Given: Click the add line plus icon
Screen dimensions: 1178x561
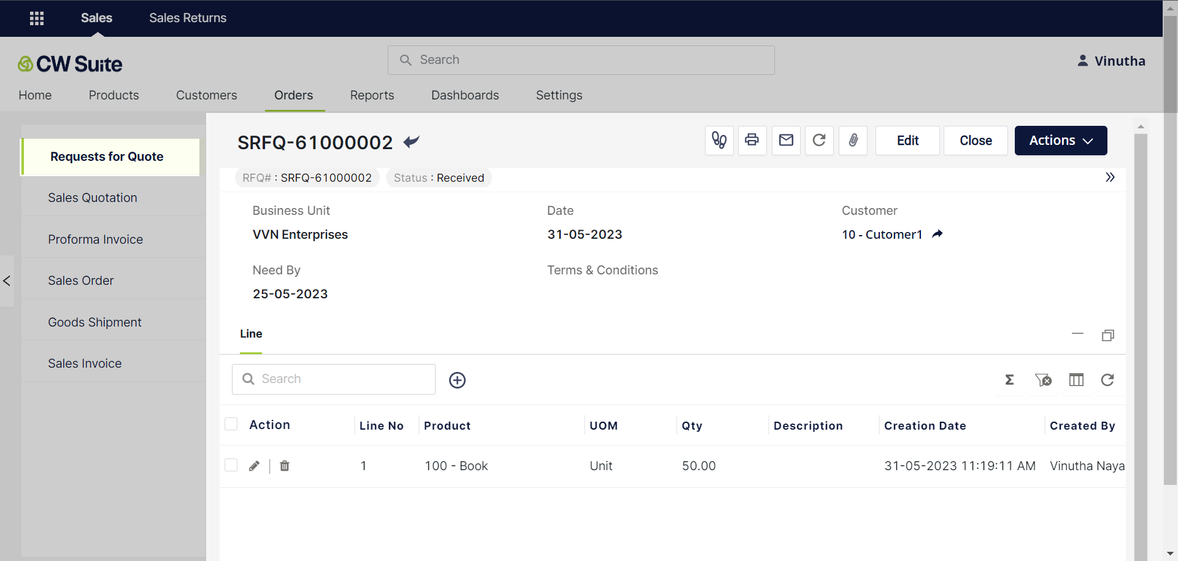Looking at the screenshot, I should (x=457, y=380).
